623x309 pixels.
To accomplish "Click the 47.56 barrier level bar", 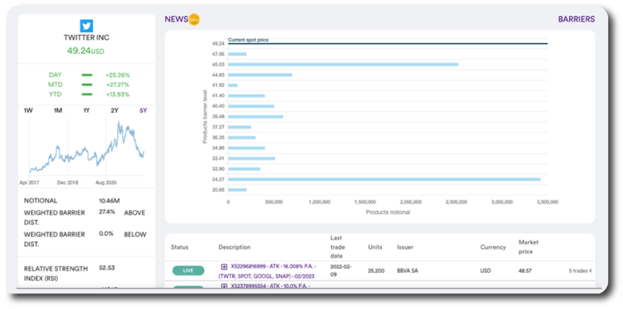I will 237,54.
